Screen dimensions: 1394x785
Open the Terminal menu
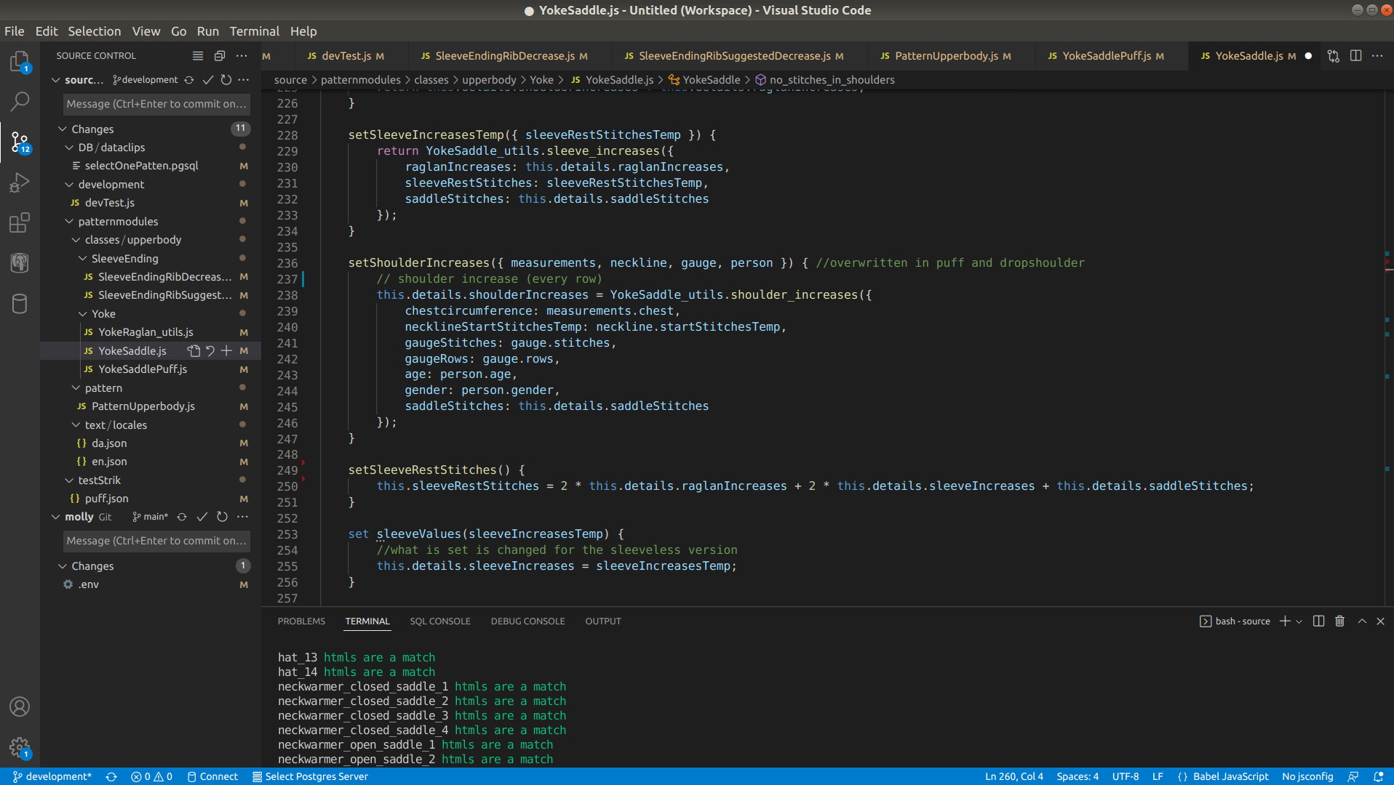(254, 31)
